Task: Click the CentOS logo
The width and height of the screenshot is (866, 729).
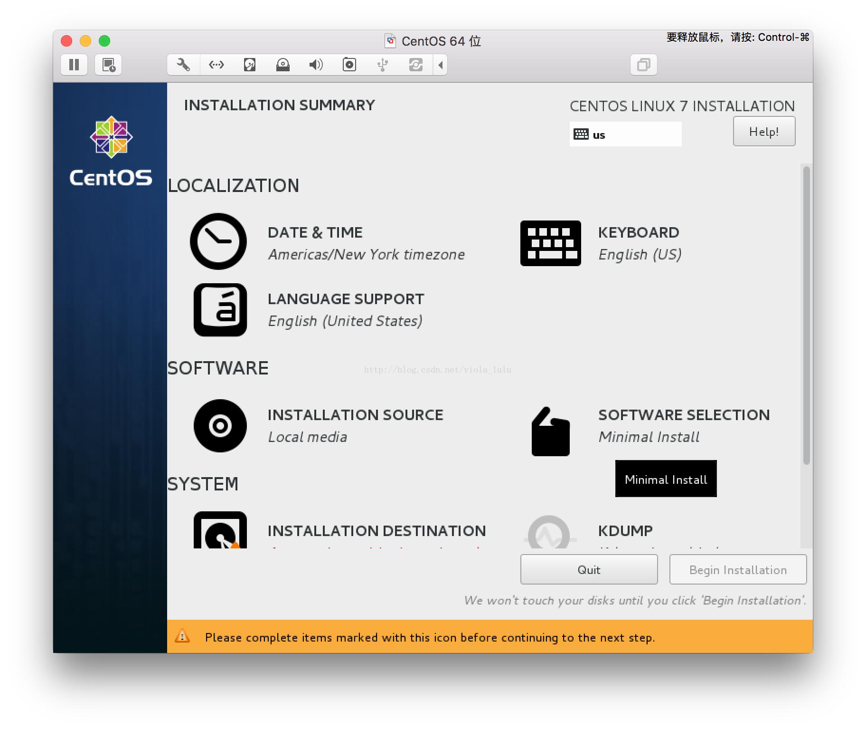Action: 111,151
